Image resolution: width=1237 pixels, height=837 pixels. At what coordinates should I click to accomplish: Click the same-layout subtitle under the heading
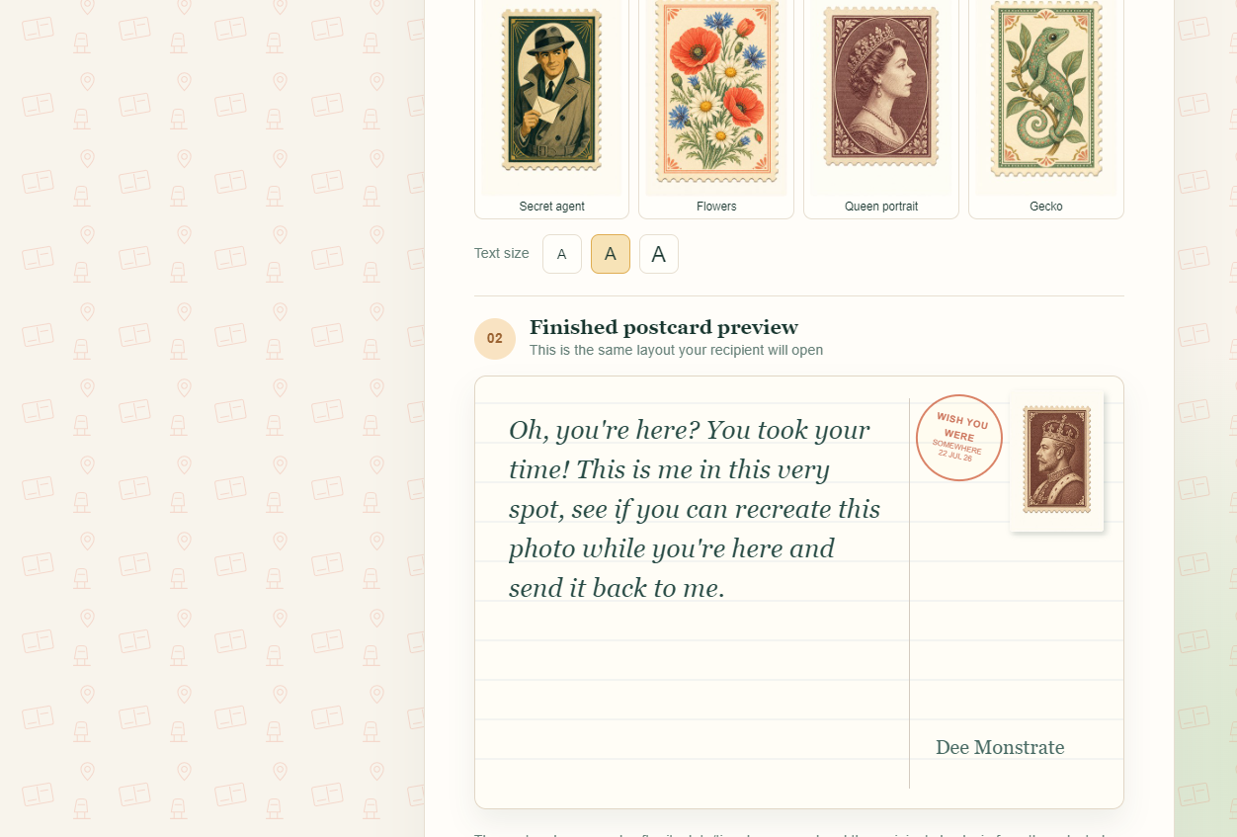point(676,350)
